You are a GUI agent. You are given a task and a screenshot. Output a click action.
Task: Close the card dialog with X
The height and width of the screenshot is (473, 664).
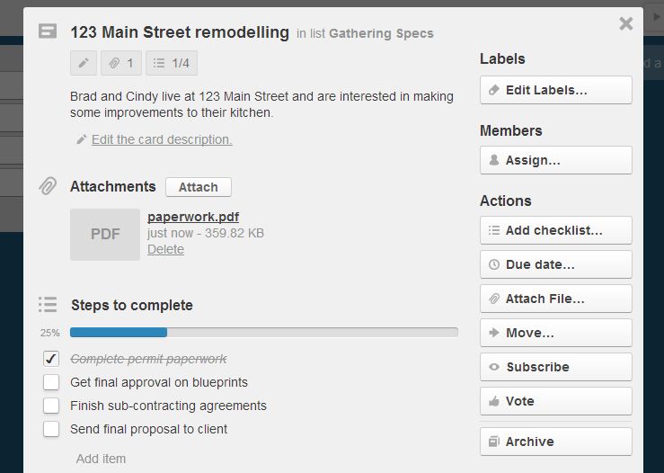pyautogui.click(x=626, y=24)
